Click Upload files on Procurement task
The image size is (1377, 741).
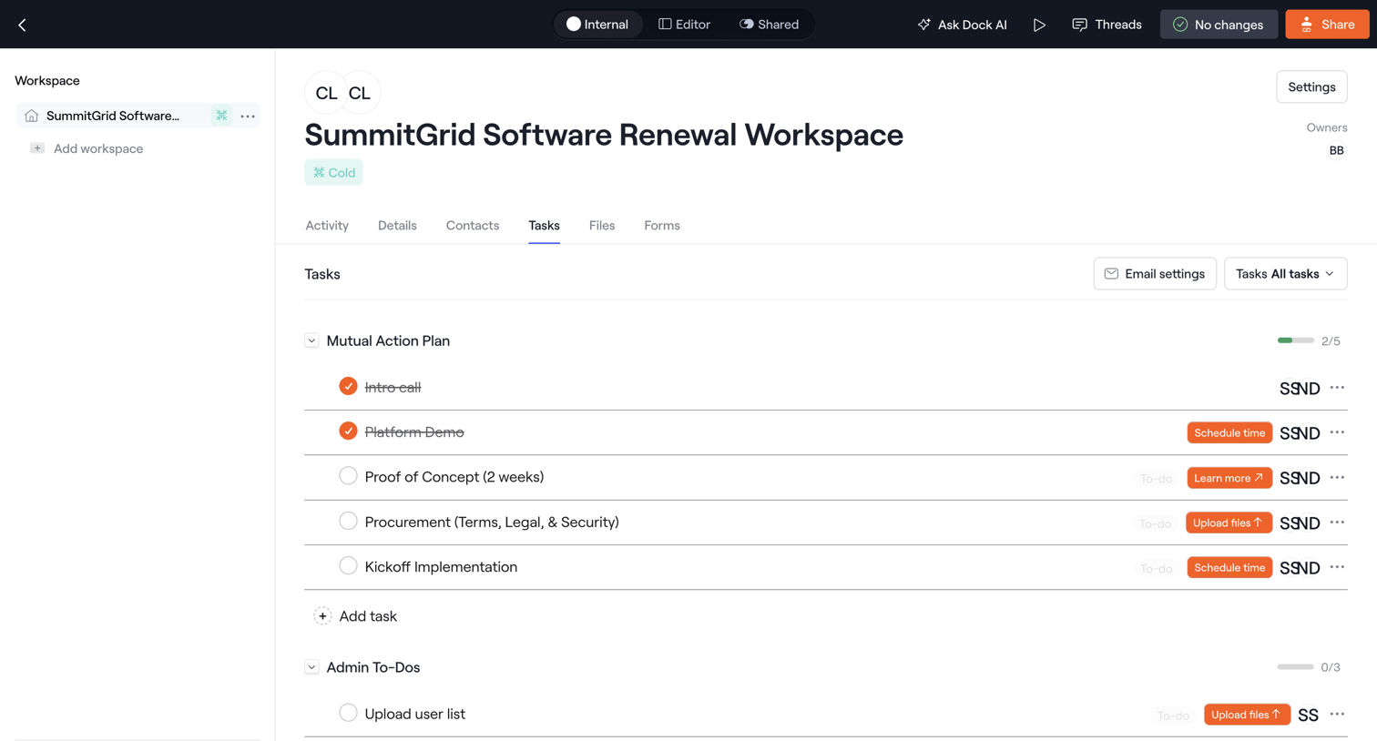[x=1229, y=523]
